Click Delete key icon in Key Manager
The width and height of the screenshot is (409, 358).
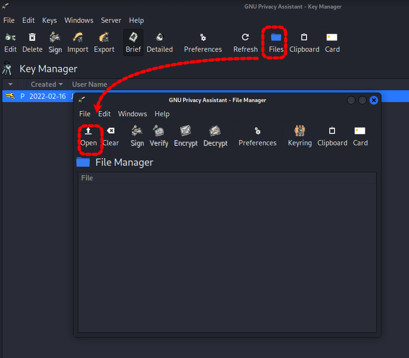32,43
